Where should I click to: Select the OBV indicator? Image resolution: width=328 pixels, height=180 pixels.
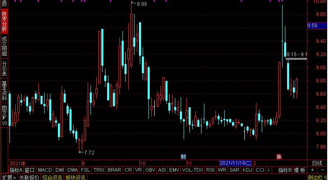[x=150, y=170]
